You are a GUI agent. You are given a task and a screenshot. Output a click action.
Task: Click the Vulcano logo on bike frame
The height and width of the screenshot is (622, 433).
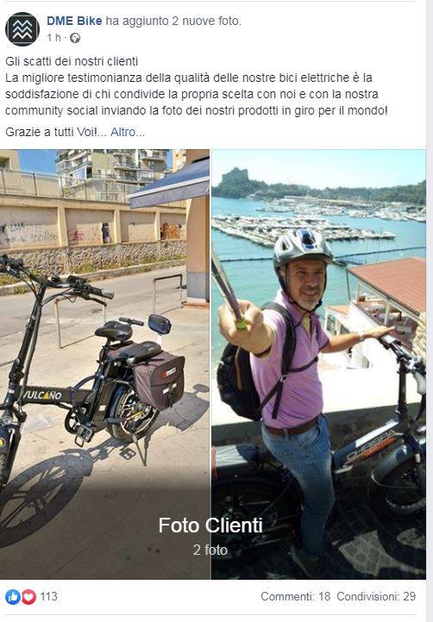click(x=42, y=395)
